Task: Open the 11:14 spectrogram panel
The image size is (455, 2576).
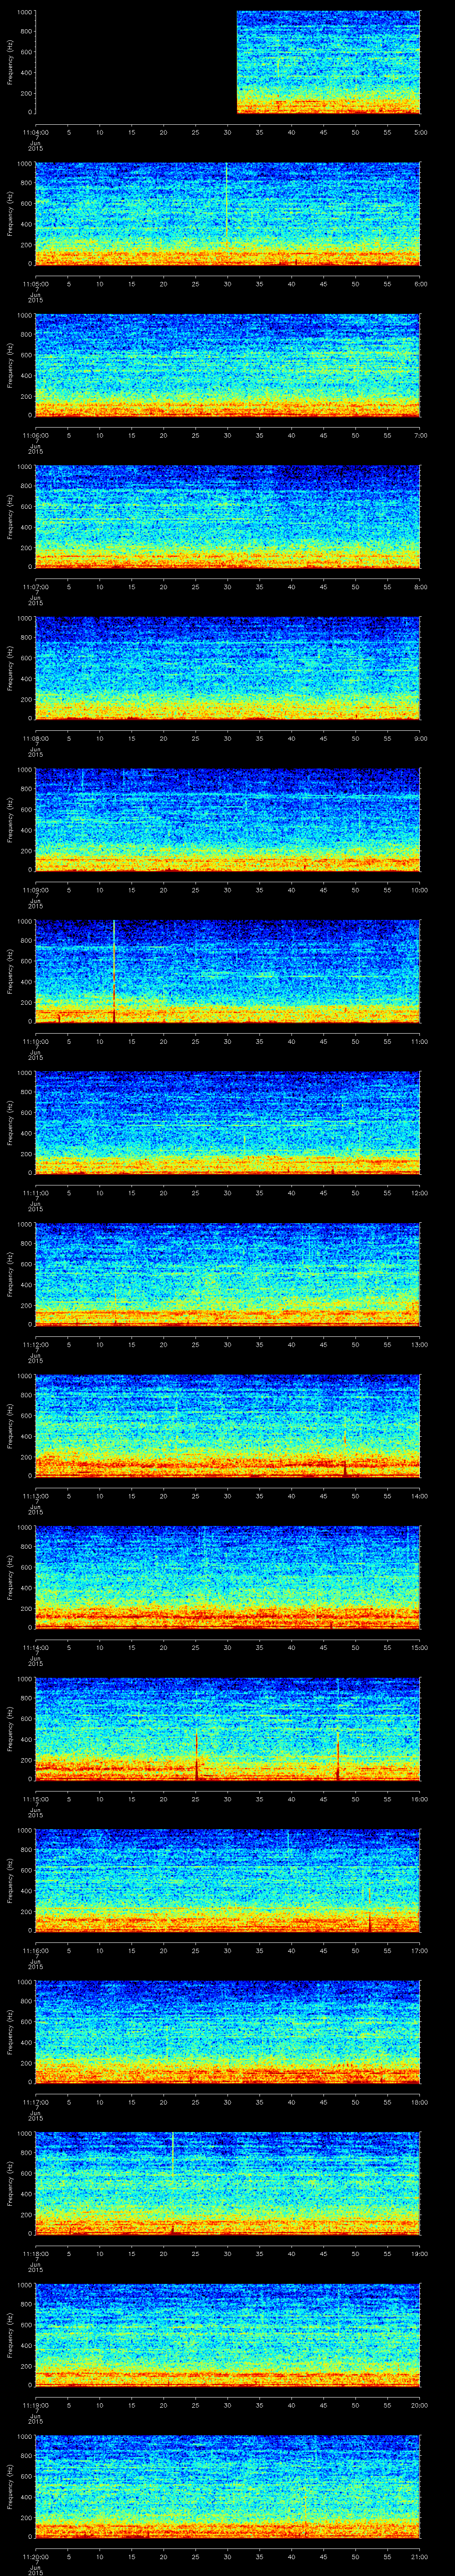Action: click(x=228, y=1577)
